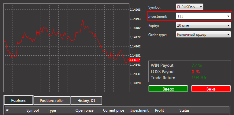Click the Type column header

tap(52, 110)
